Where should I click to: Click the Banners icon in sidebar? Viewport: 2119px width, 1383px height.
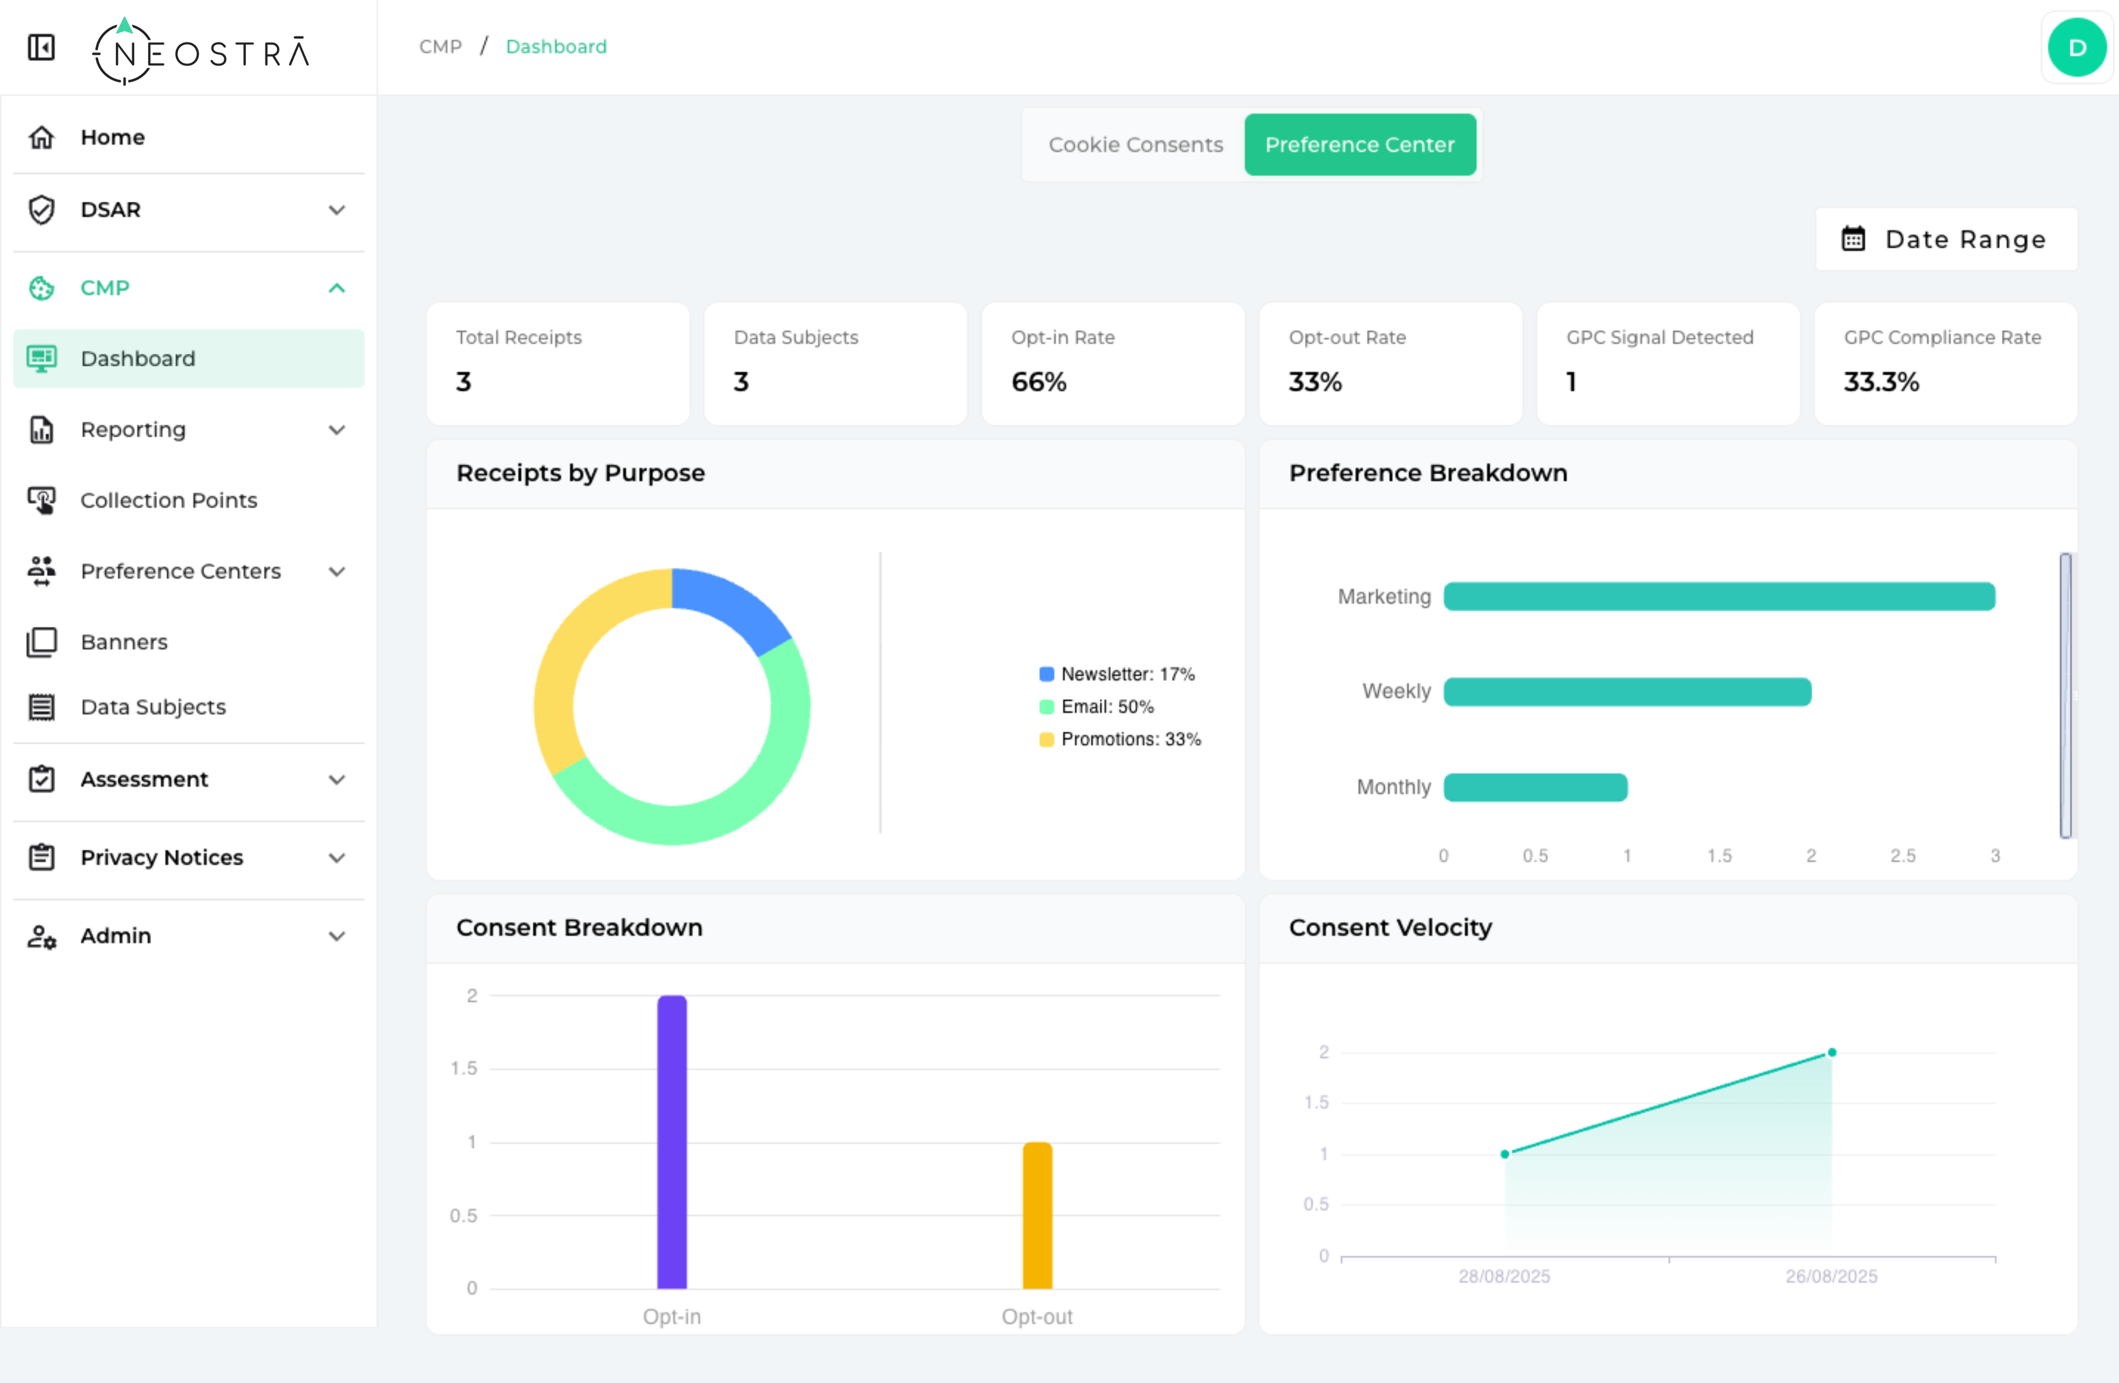(x=41, y=641)
